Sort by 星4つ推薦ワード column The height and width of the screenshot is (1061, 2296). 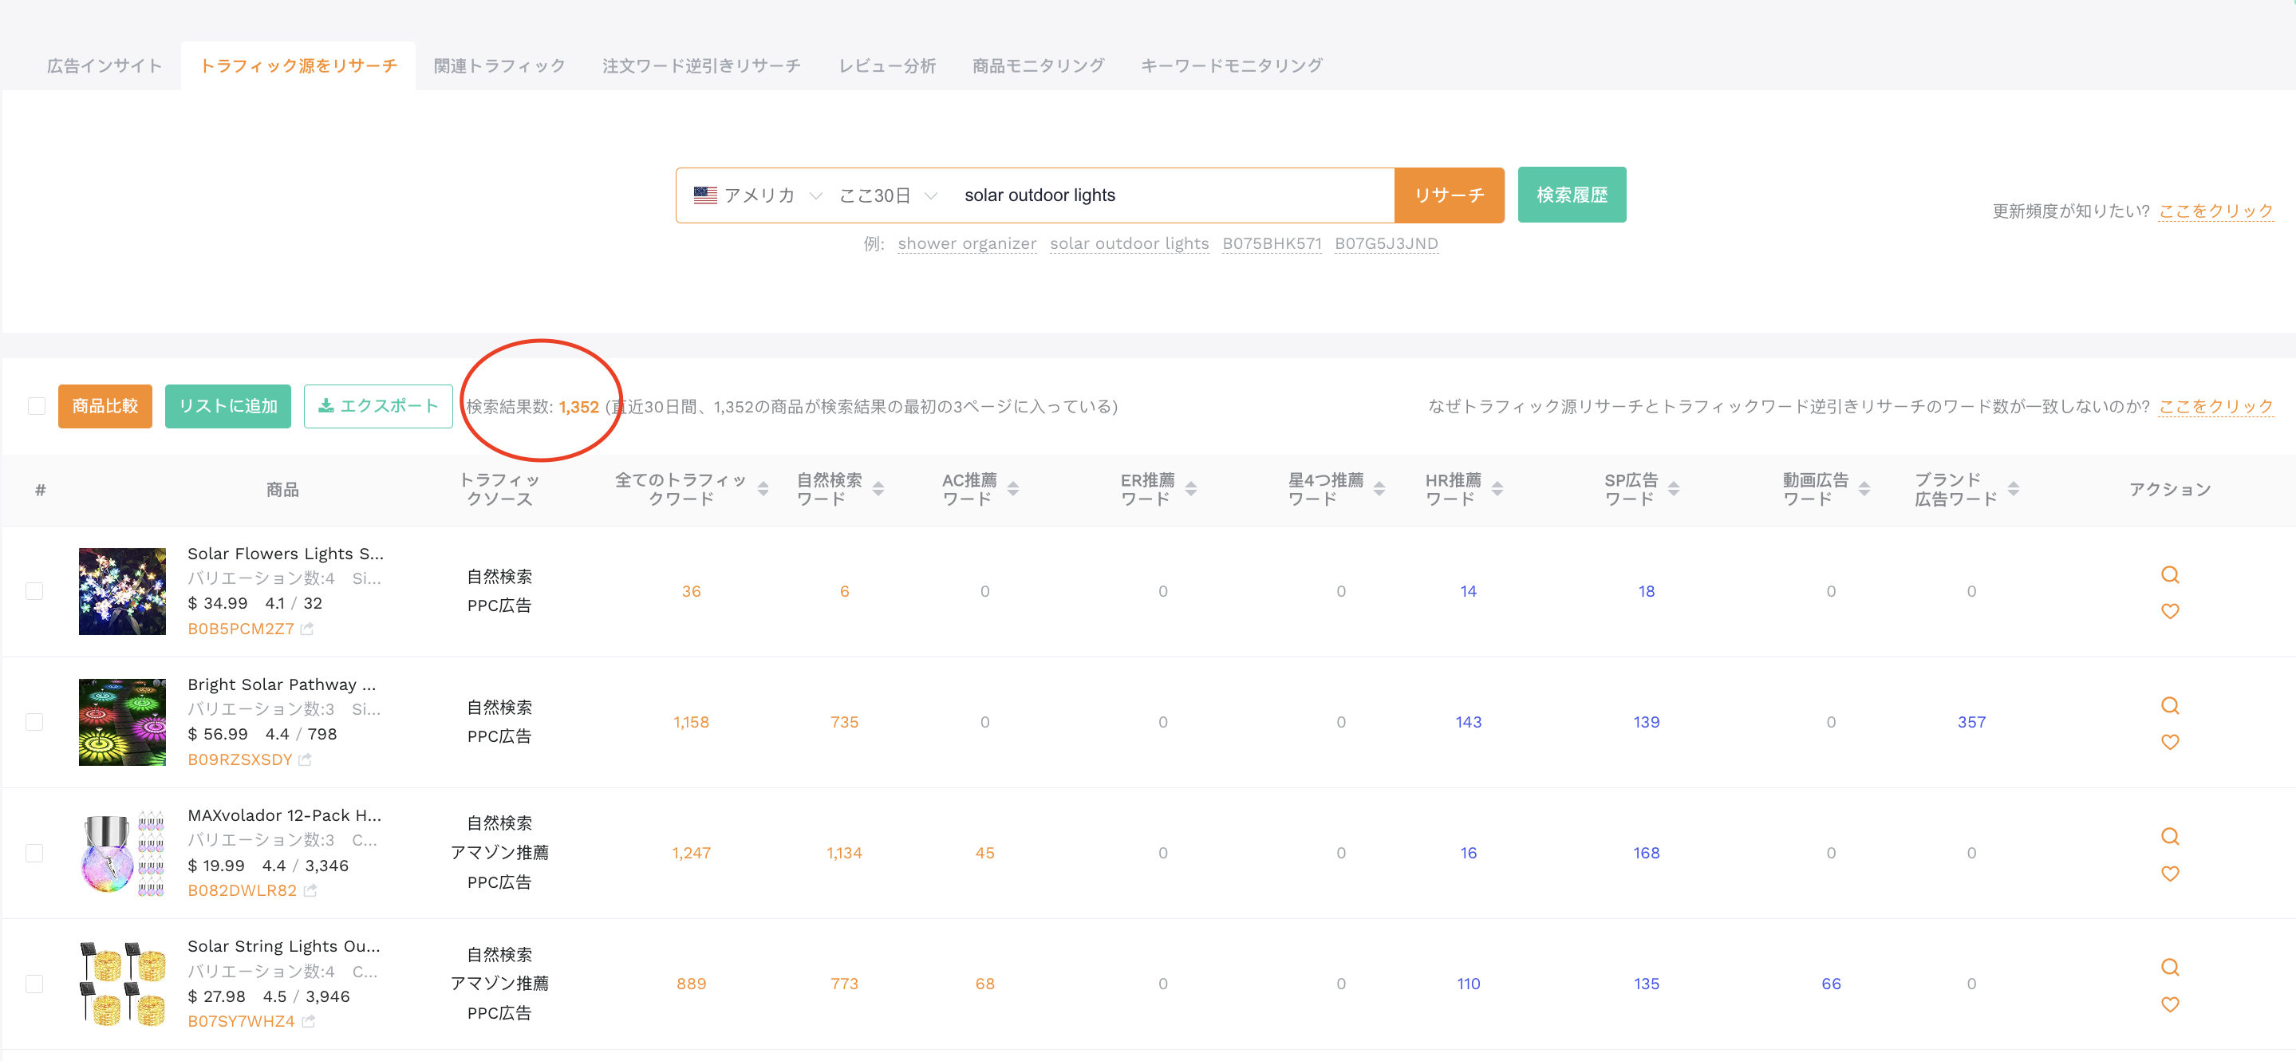pyautogui.click(x=1379, y=488)
